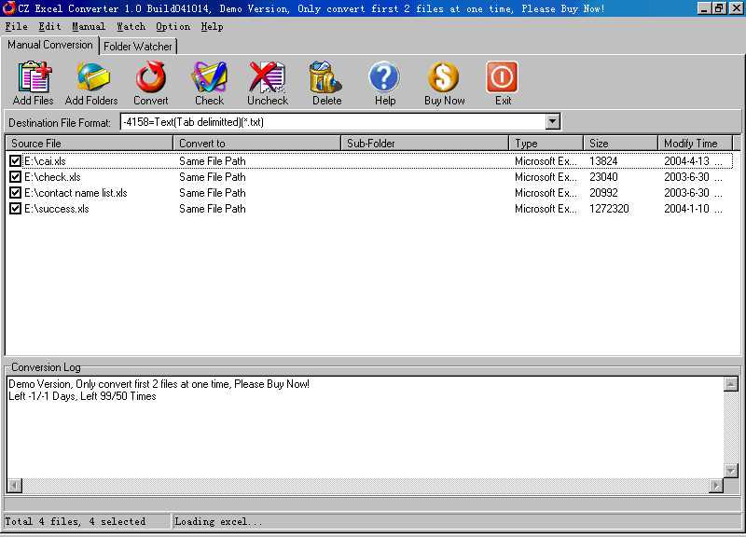Image resolution: width=746 pixels, height=537 pixels.
Task: Click the Uncheck files icon
Action: pos(268,78)
